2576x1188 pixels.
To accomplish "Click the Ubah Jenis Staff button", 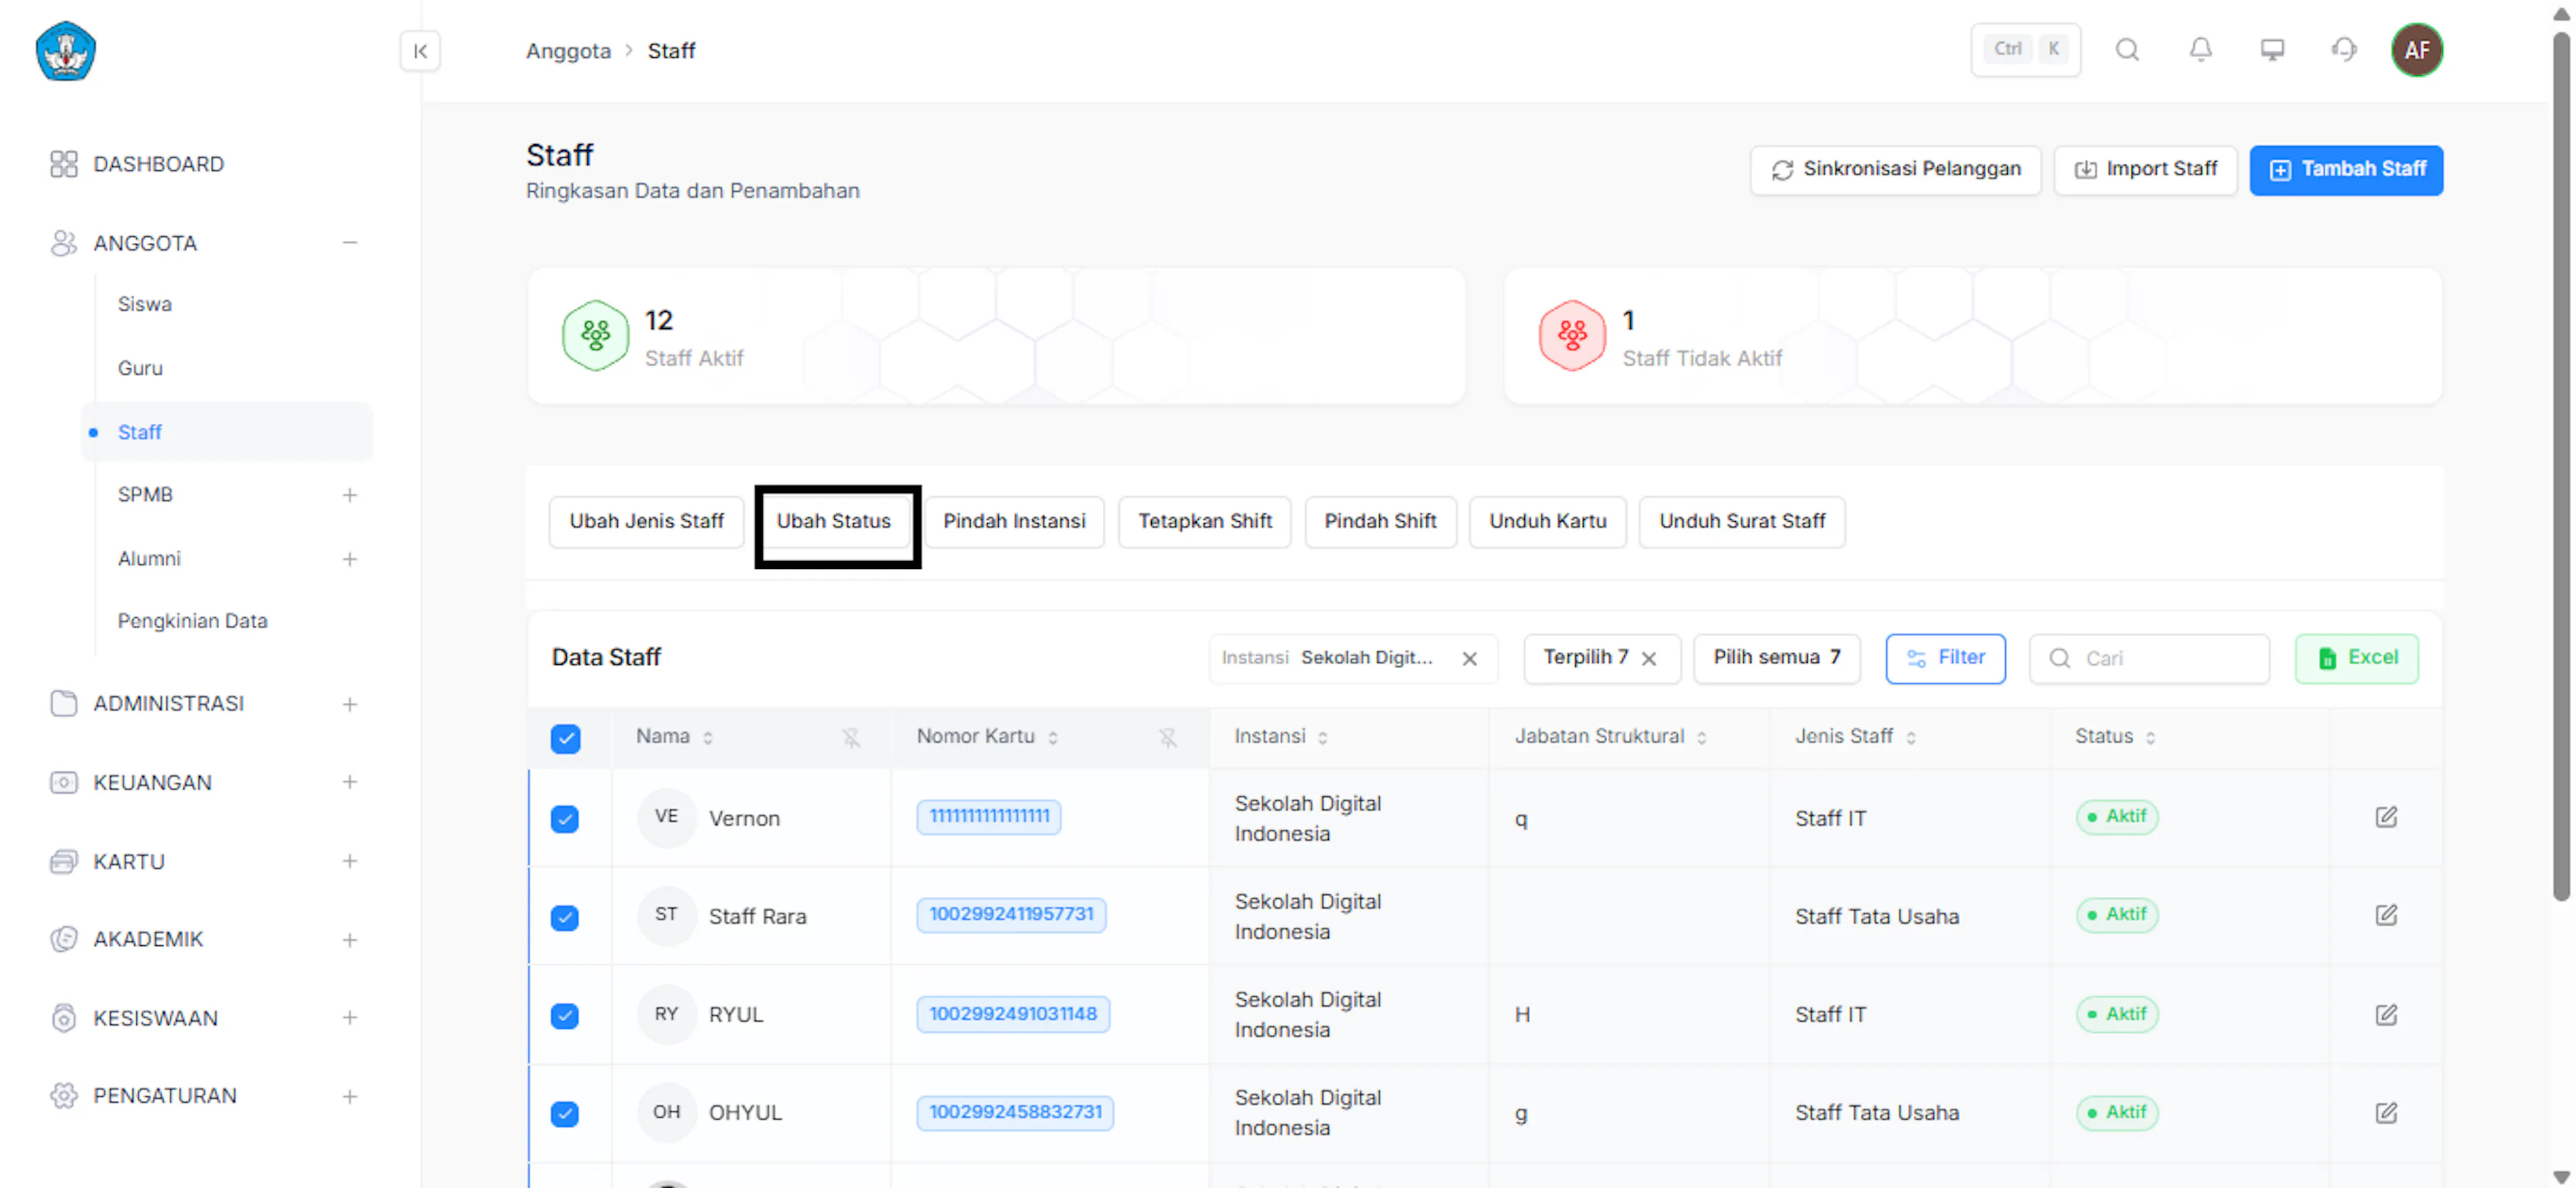I will [646, 522].
